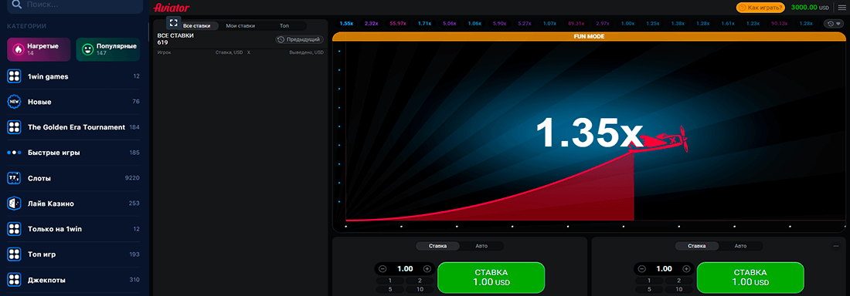Screen dimensions: 850x296
Task: Decrease right bet with minus icon
Action: tap(642, 269)
